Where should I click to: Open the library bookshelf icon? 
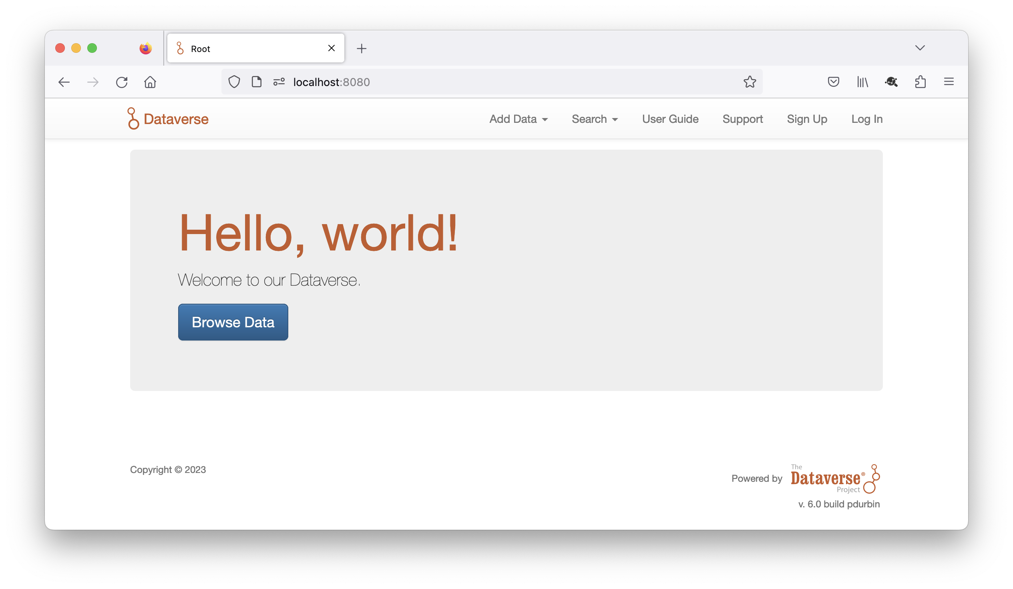(862, 82)
